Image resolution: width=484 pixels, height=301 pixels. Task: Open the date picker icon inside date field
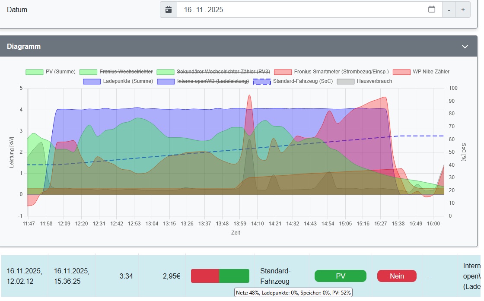[431, 10]
